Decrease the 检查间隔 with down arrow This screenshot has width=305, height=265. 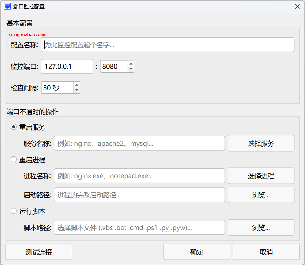point(77,90)
